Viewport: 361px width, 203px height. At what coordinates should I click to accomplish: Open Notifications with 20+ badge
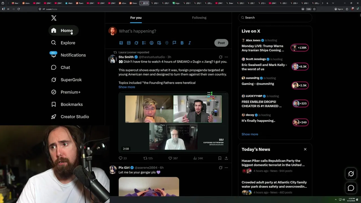point(69,55)
